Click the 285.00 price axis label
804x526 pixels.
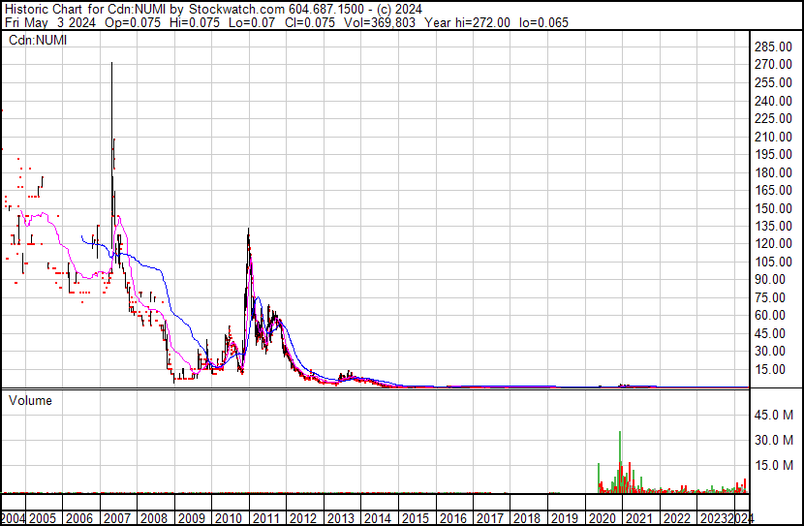click(776, 46)
